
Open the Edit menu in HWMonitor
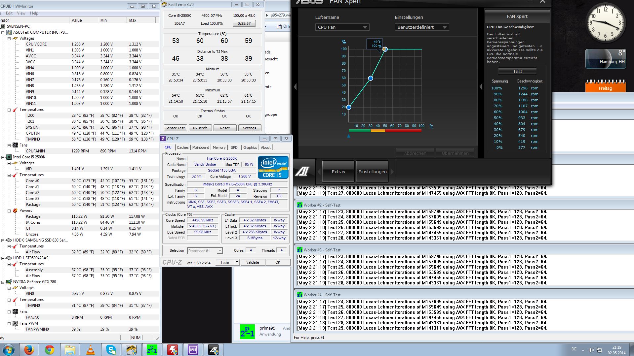[x=9, y=13]
